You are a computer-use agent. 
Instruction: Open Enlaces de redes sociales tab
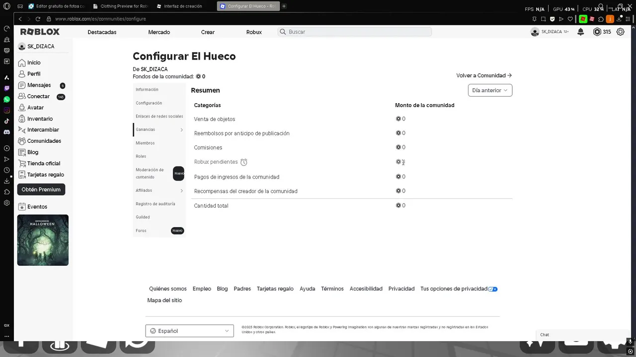(159, 117)
